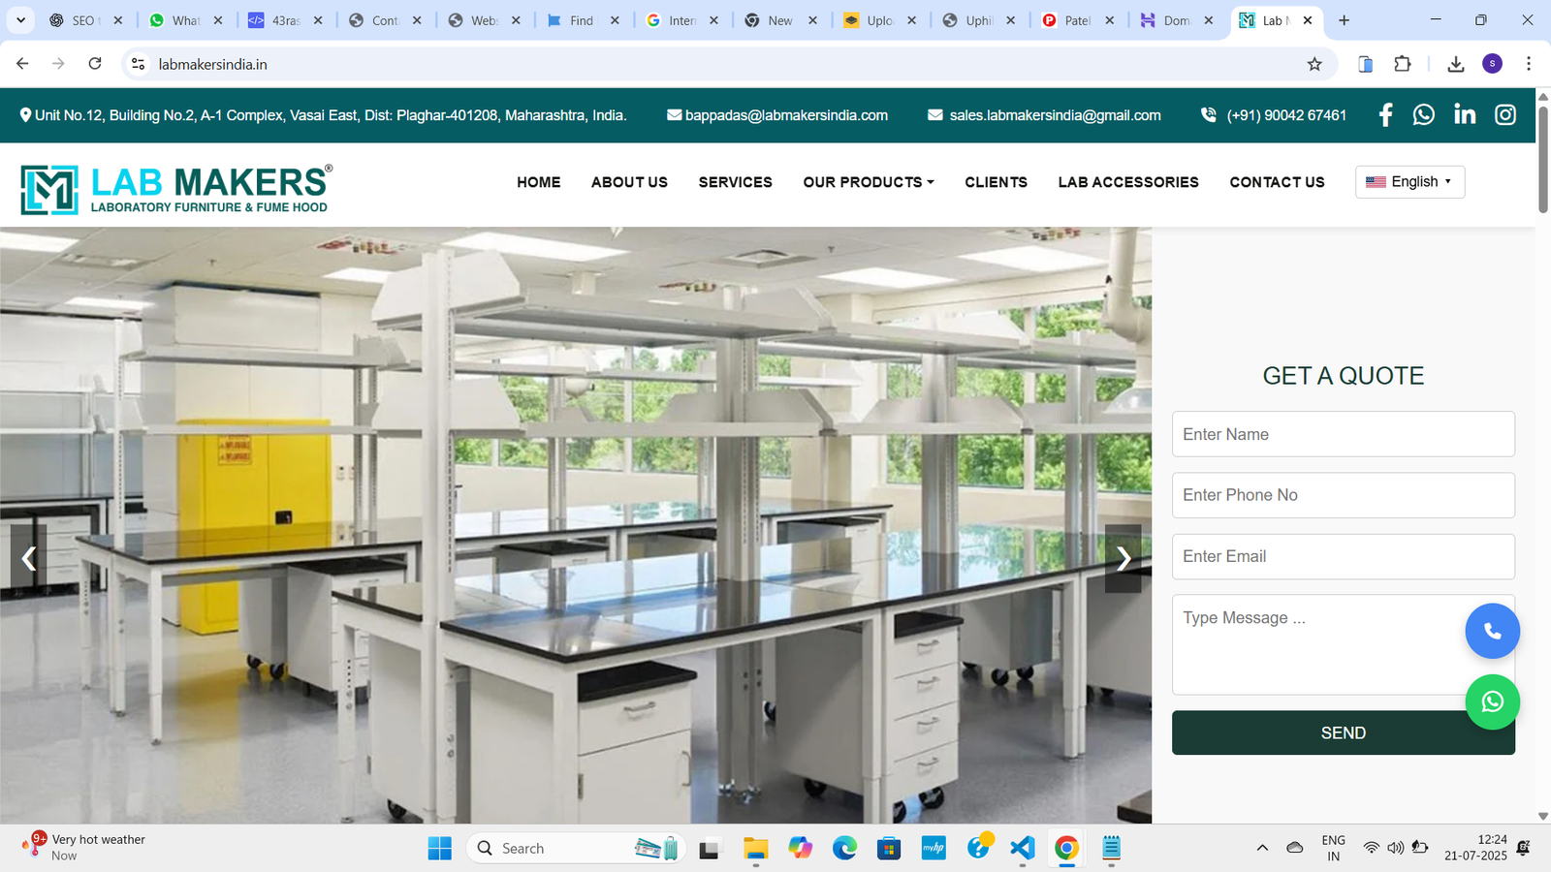Click the bookmark star in the address bar
The height and width of the screenshot is (872, 1551).
click(1314, 64)
